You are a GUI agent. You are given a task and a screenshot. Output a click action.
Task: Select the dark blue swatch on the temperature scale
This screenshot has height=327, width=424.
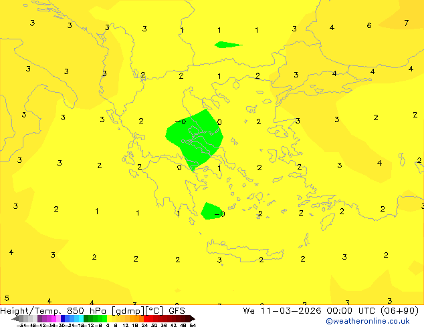tap(63, 318)
